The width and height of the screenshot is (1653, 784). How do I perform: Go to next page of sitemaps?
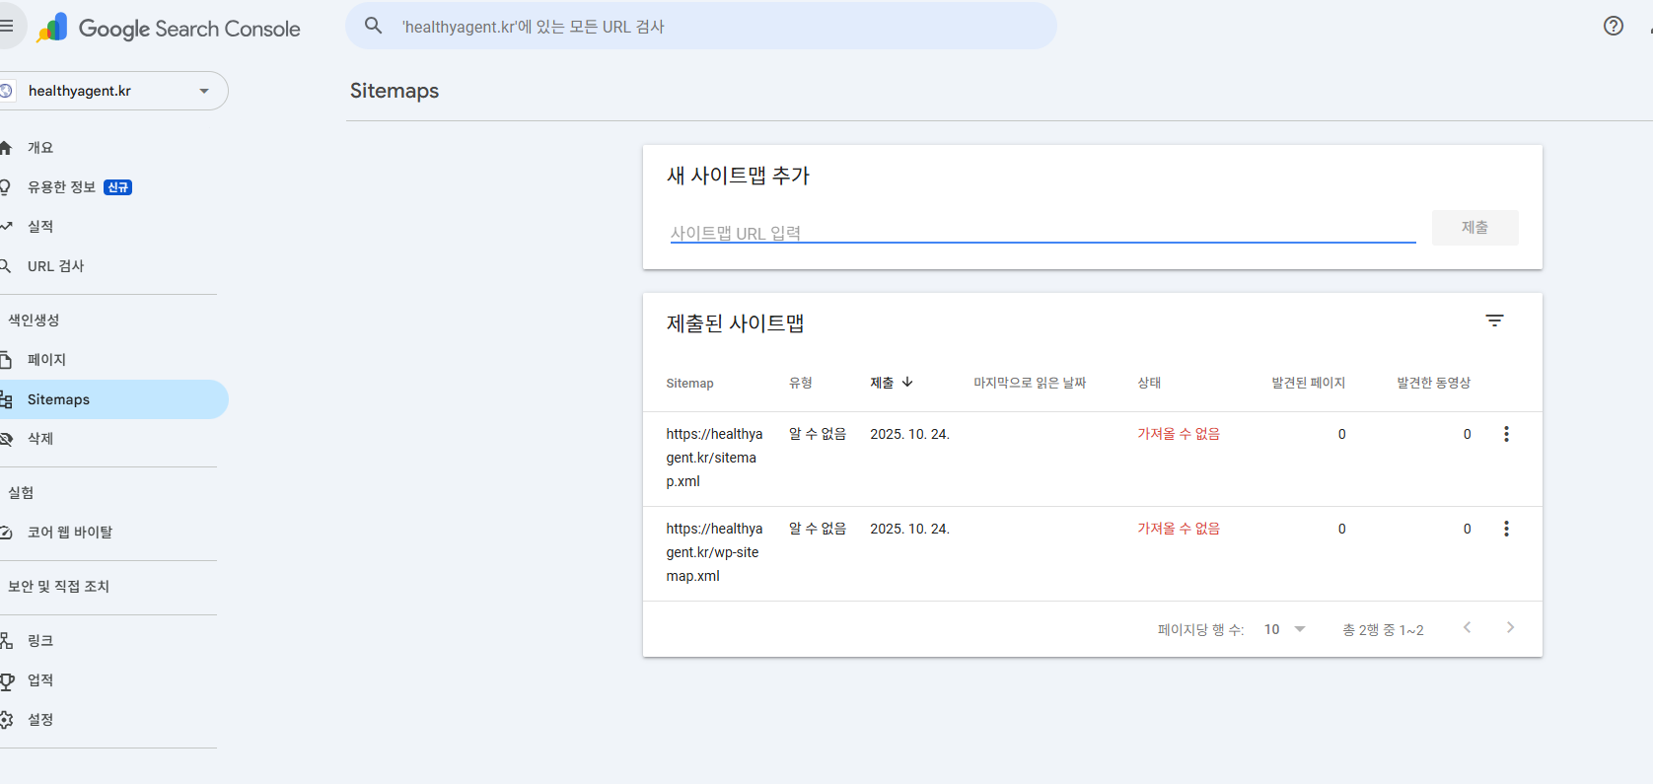1510,627
